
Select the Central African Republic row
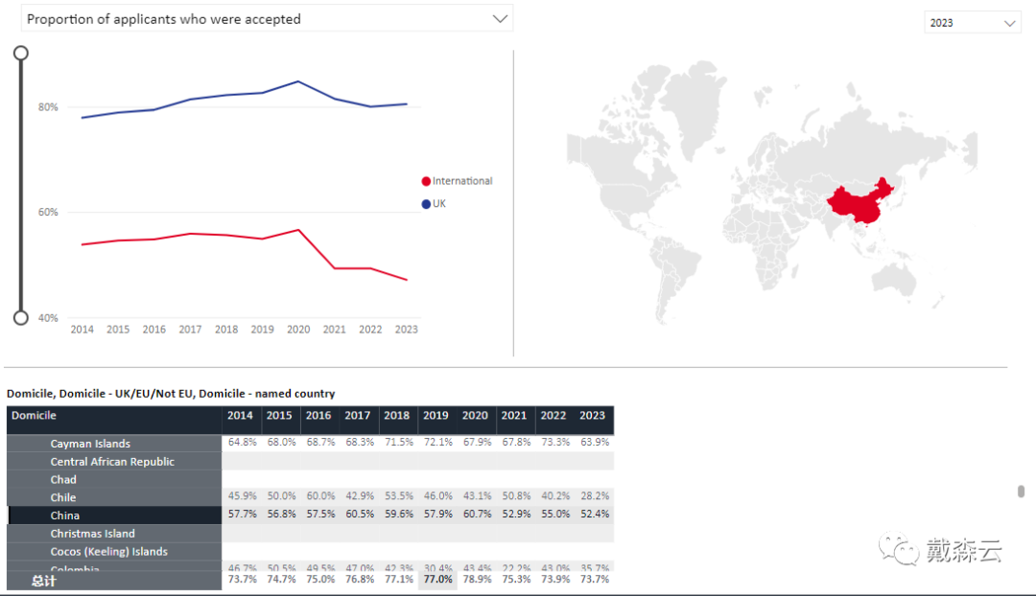click(x=114, y=461)
